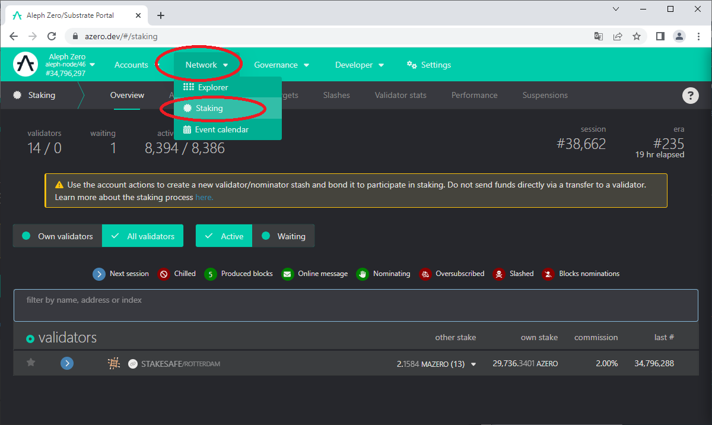Switch to the Overview tab

(127, 95)
